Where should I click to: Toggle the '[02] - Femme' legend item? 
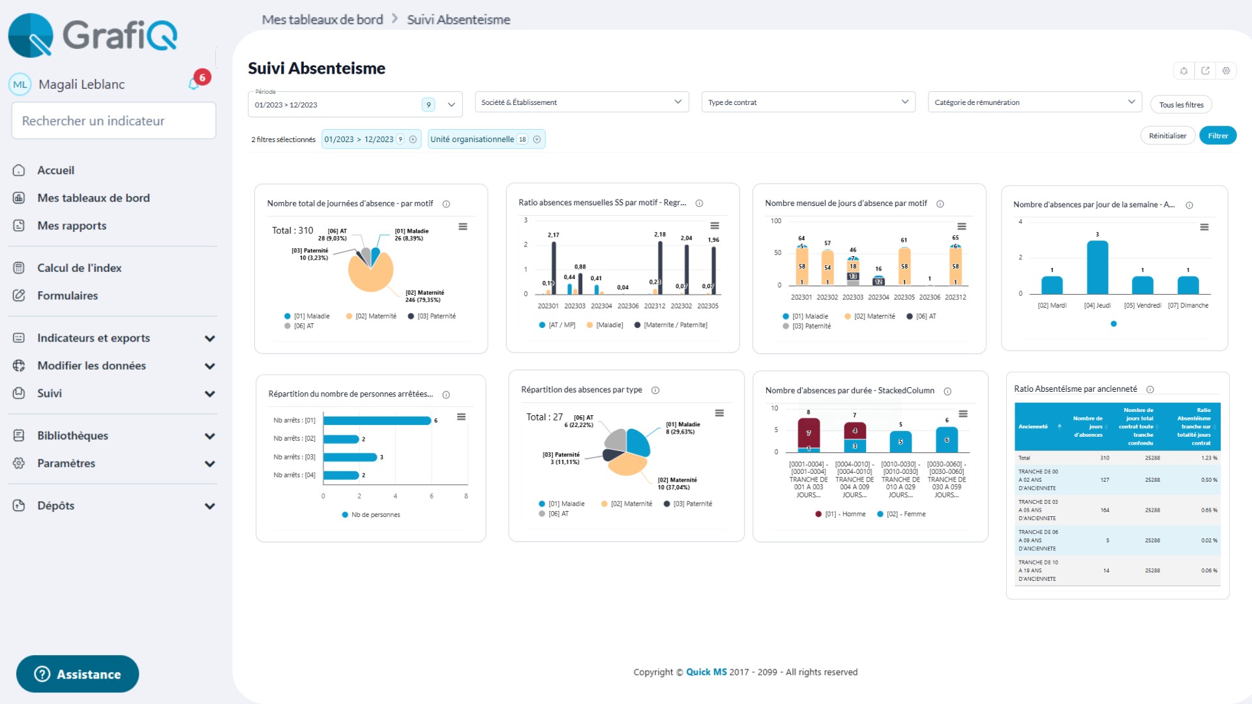click(x=901, y=514)
